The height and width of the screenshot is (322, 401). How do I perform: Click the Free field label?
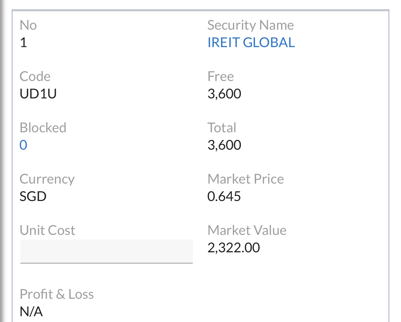[x=221, y=76]
